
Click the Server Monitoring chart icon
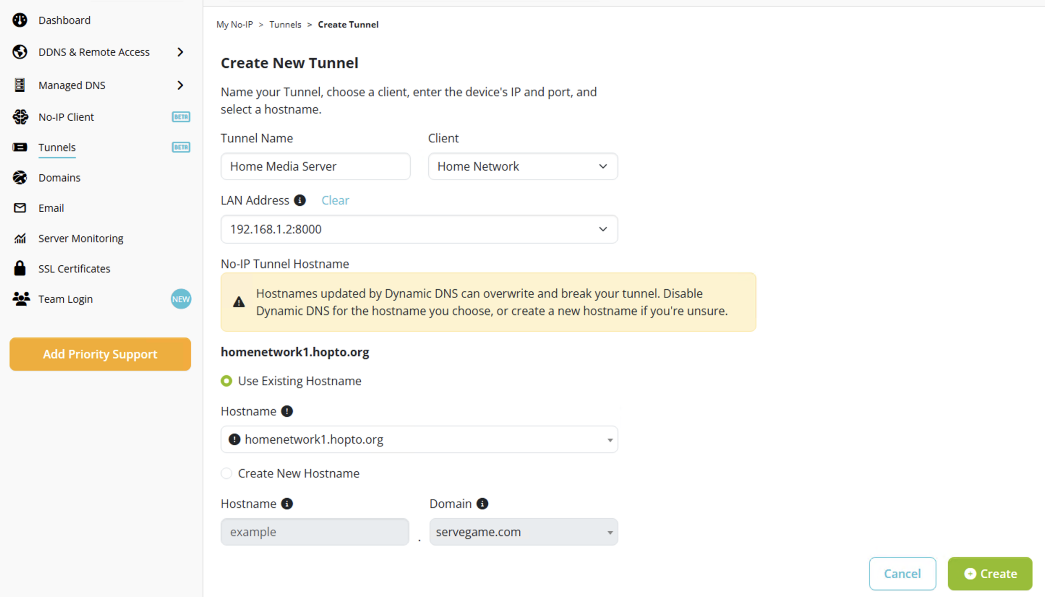(20, 238)
